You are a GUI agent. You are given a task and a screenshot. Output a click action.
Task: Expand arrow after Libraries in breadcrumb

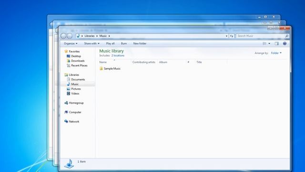click(x=97, y=36)
